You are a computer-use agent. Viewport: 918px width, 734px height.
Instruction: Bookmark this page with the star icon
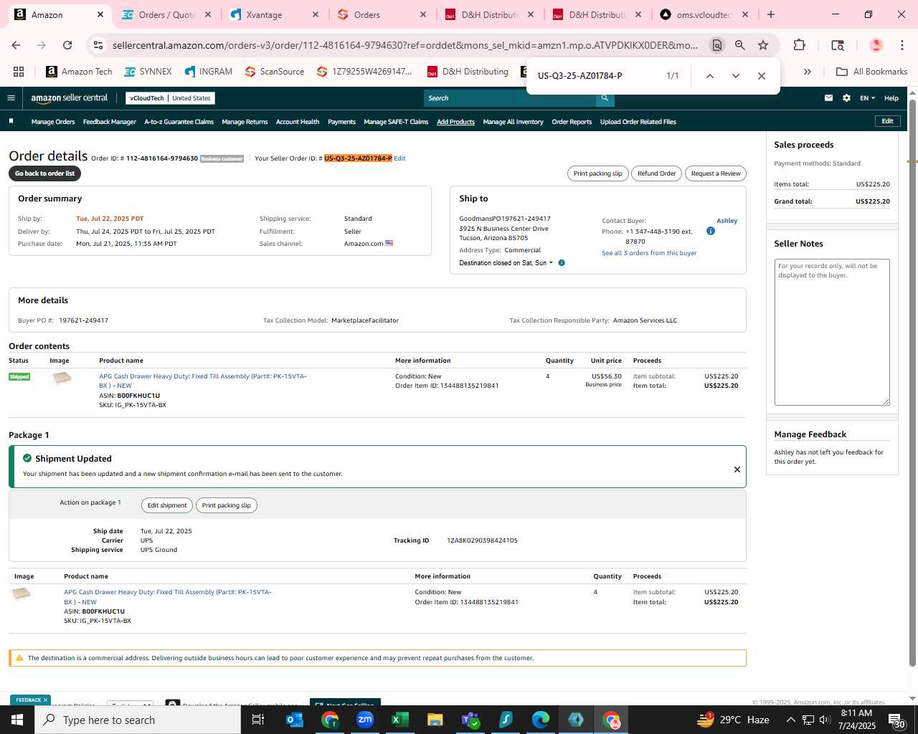(763, 45)
